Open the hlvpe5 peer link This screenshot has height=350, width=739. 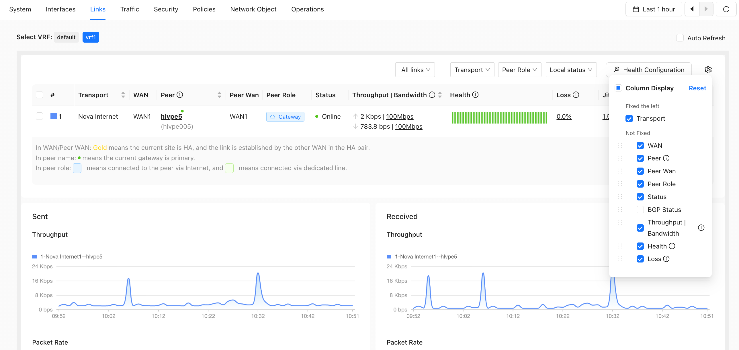point(171,116)
